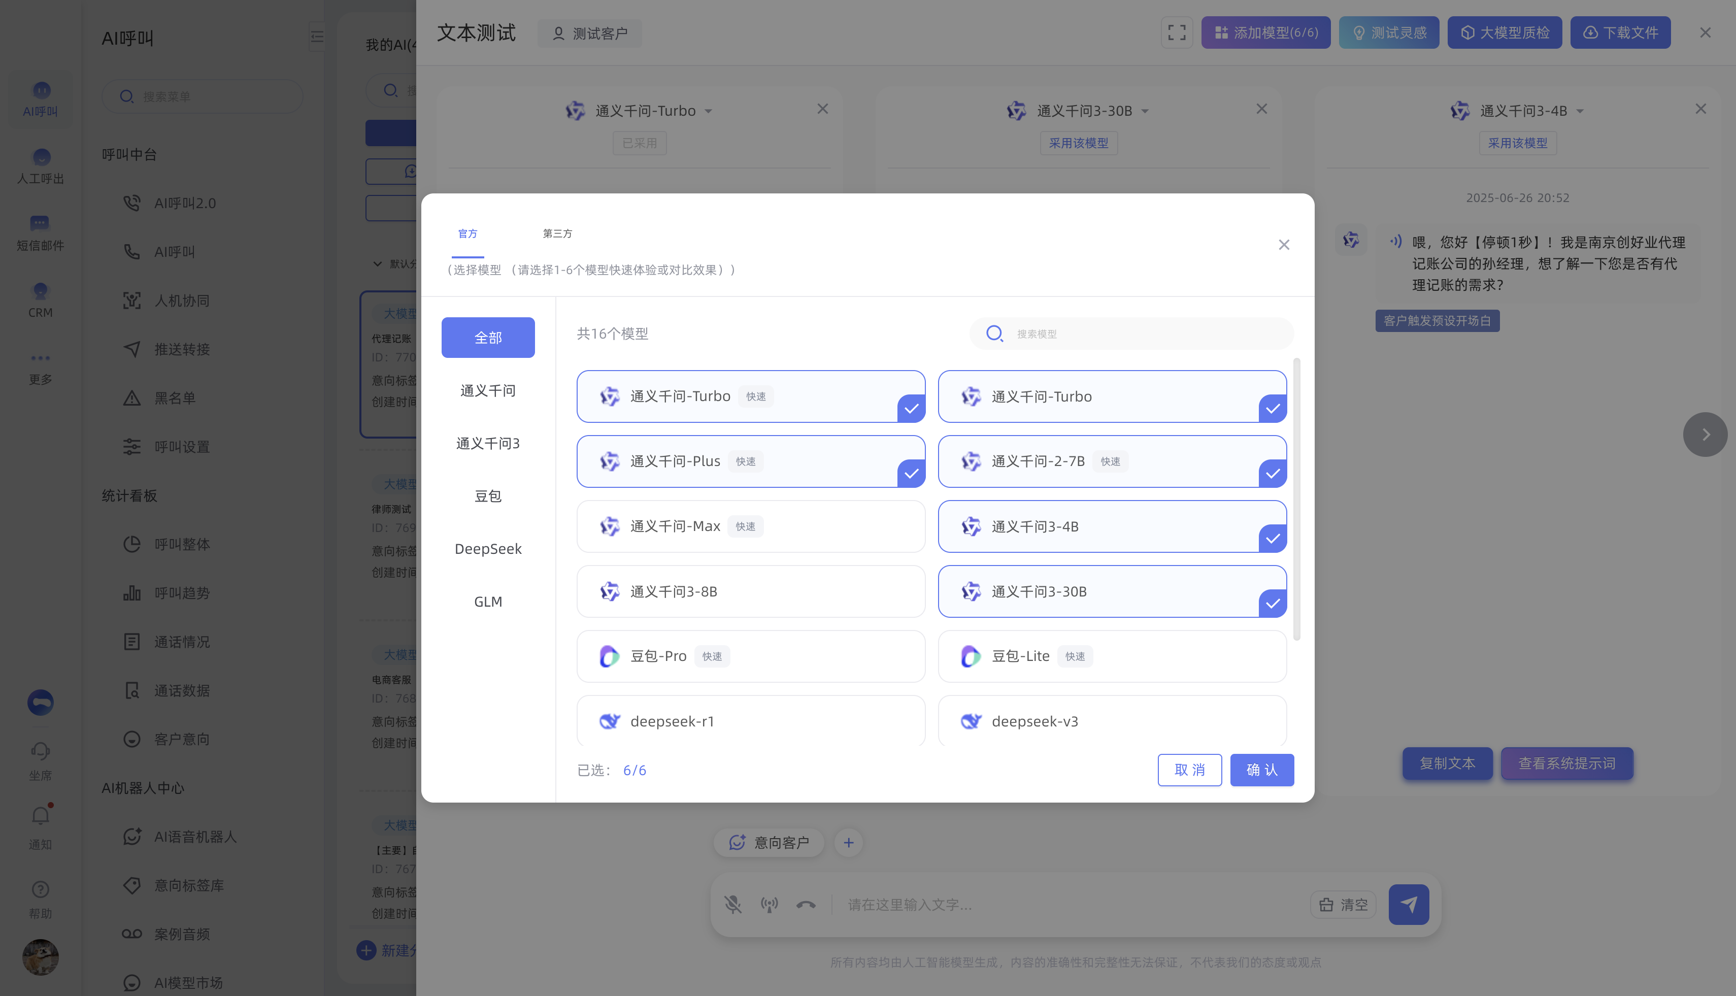Expand 通义千问-Turbo column model dropdown

tap(709, 111)
